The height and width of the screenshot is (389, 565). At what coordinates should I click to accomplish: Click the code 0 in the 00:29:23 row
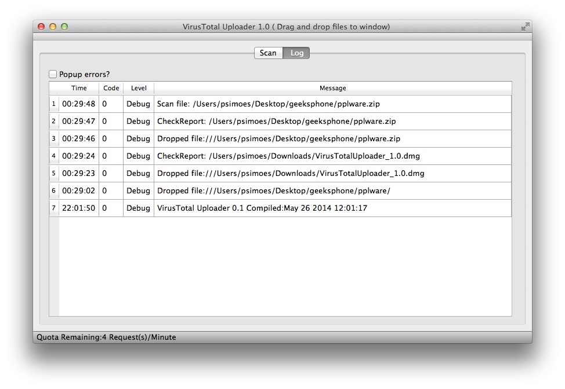click(111, 173)
